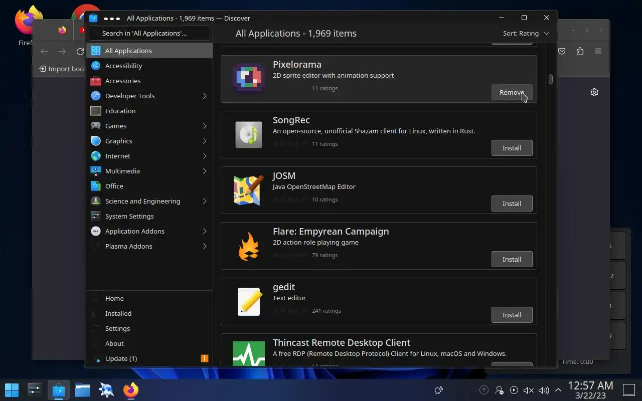Image resolution: width=642 pixels, height=401 pixels.
Task: Expand the Developer Tools category chevron
Action: [205, 96]
